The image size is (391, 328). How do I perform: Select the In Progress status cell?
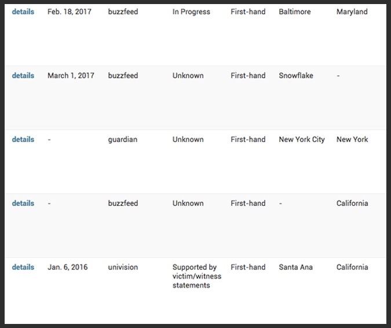click(191, 12)
